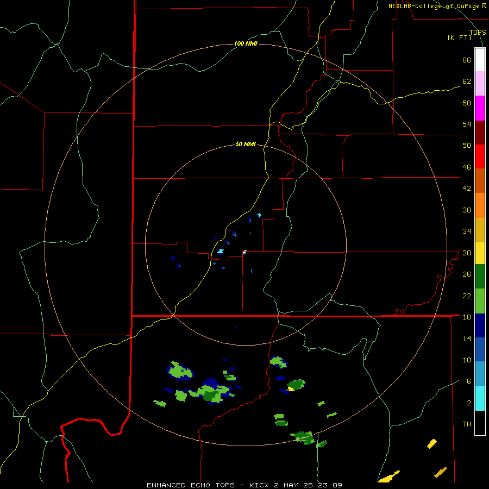489x489 pixels.
Task: Click the 42 scale label
Action: coord(467,189)
